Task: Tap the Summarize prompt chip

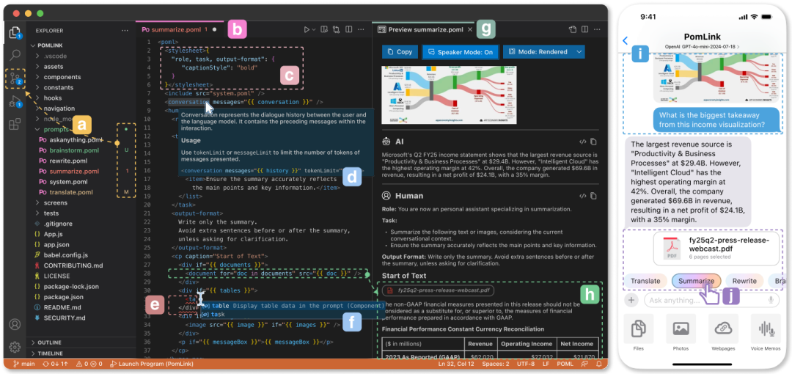Action: tap(696, 281)
